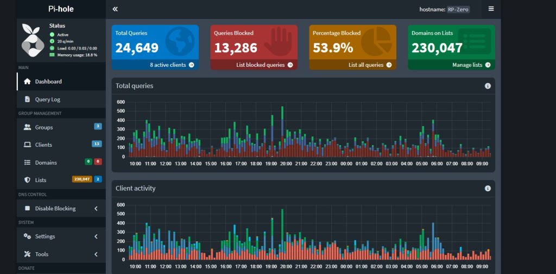
Task: Click the Total queries info icon
Action: [x=487, y=86]
